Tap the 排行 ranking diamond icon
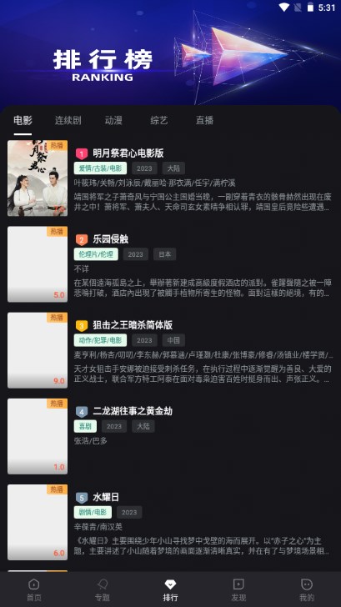This screenshot has width=341, height=607. (170, 584)
